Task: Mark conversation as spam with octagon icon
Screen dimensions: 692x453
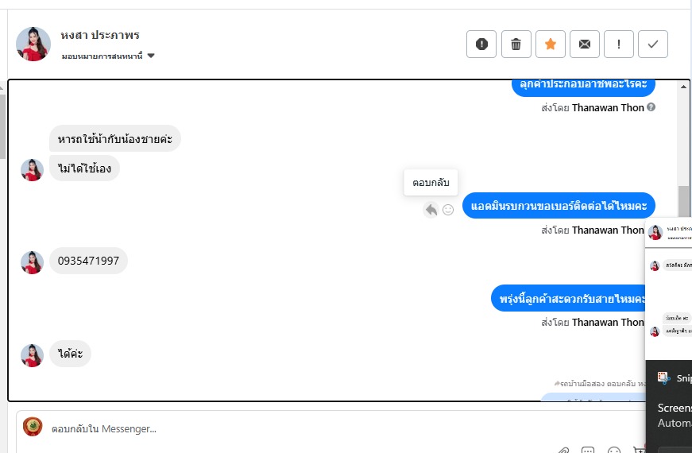Action: tap(481, 44)
